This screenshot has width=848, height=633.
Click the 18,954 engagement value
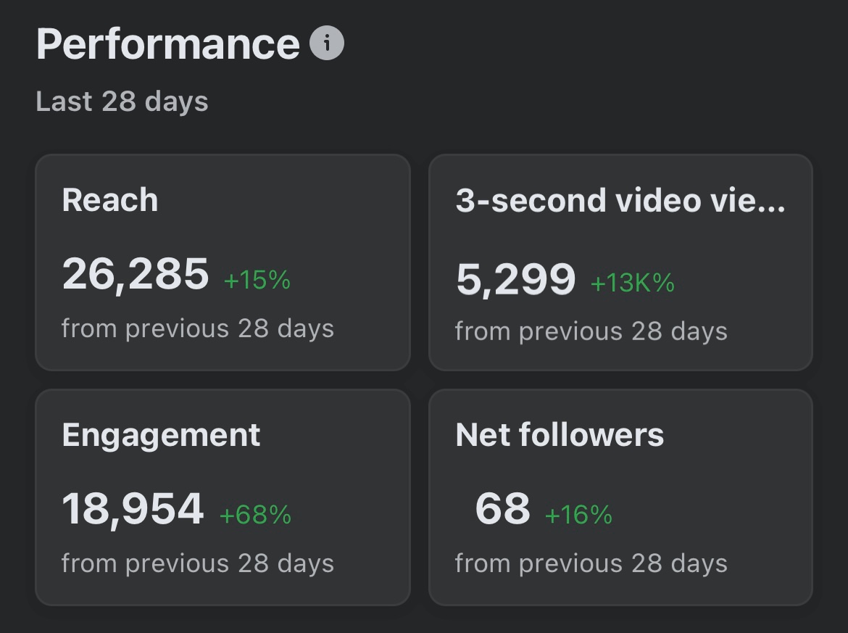(133, 509)
